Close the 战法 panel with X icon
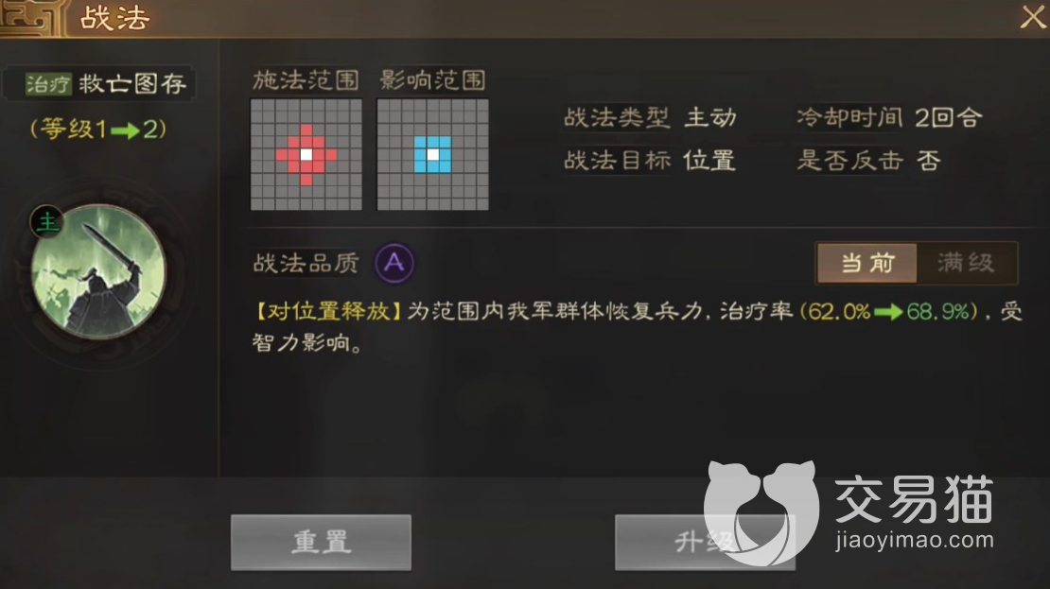 1033,17
